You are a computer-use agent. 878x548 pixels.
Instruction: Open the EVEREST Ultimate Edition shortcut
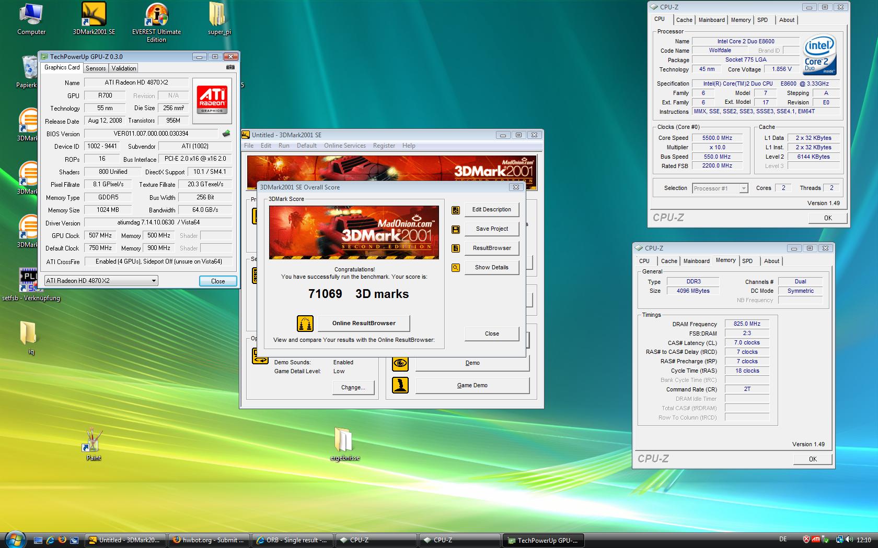tap(156, 22)
